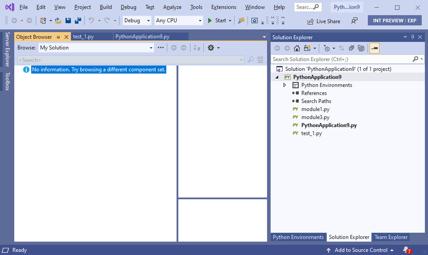The image size is (428, 255).
Task: Select the Solution 'PythonApplication9' root node
Action: pyautogui.click(x=338, y=69)
